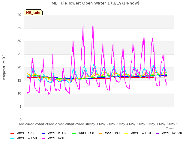The width and height of the screenshot is (192, 144).
Task: Click the MB_tule annotation tag
Action: [33, 12]
